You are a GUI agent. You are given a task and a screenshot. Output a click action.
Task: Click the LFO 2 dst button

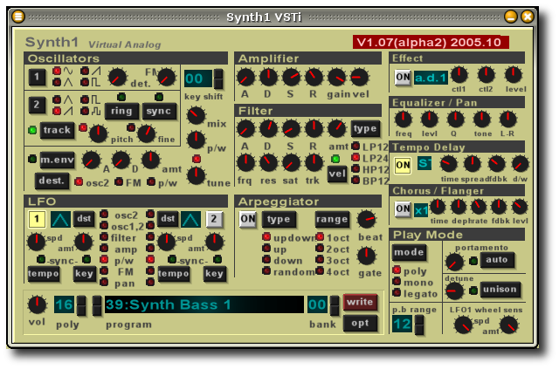(x=168, y=219)
